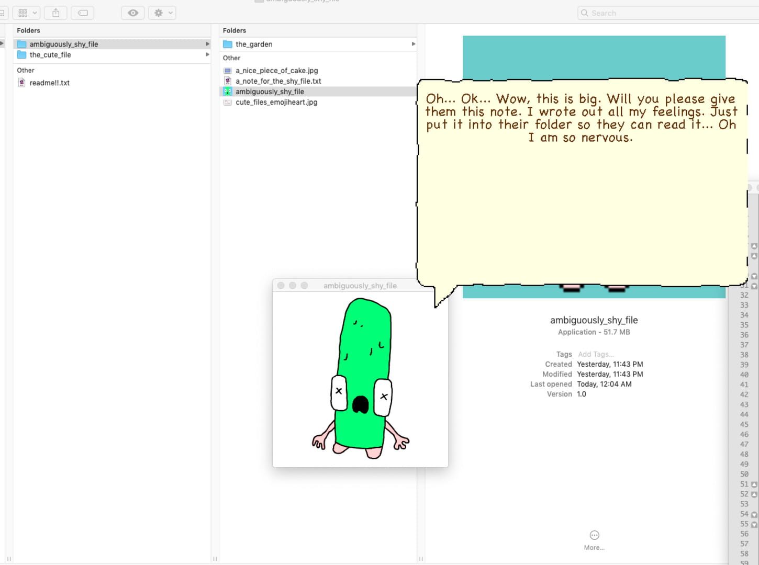Screen dimensions: 759x565
Task: Click the Share toolbar button
Action: pyautogui.click(x=55, y=13)
